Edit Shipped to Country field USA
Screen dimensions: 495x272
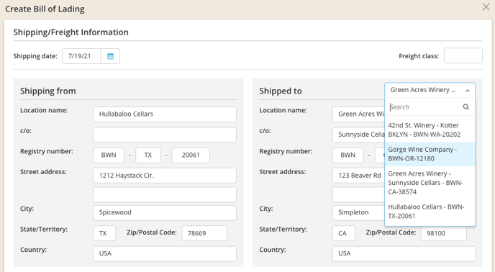point(404,254)
